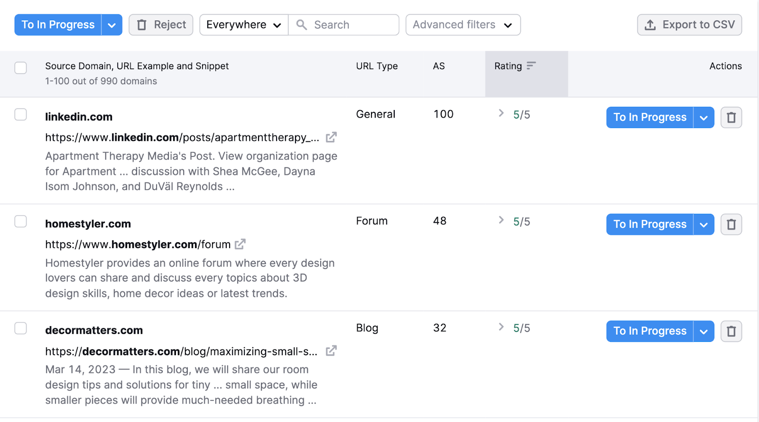Move homestyler.com To In Progress
This screenshot has height=422, width=759.
(x=650, y=224)
